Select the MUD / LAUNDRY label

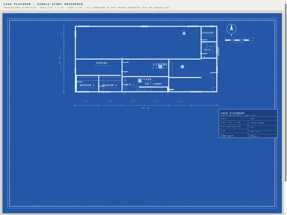point(154,84)
